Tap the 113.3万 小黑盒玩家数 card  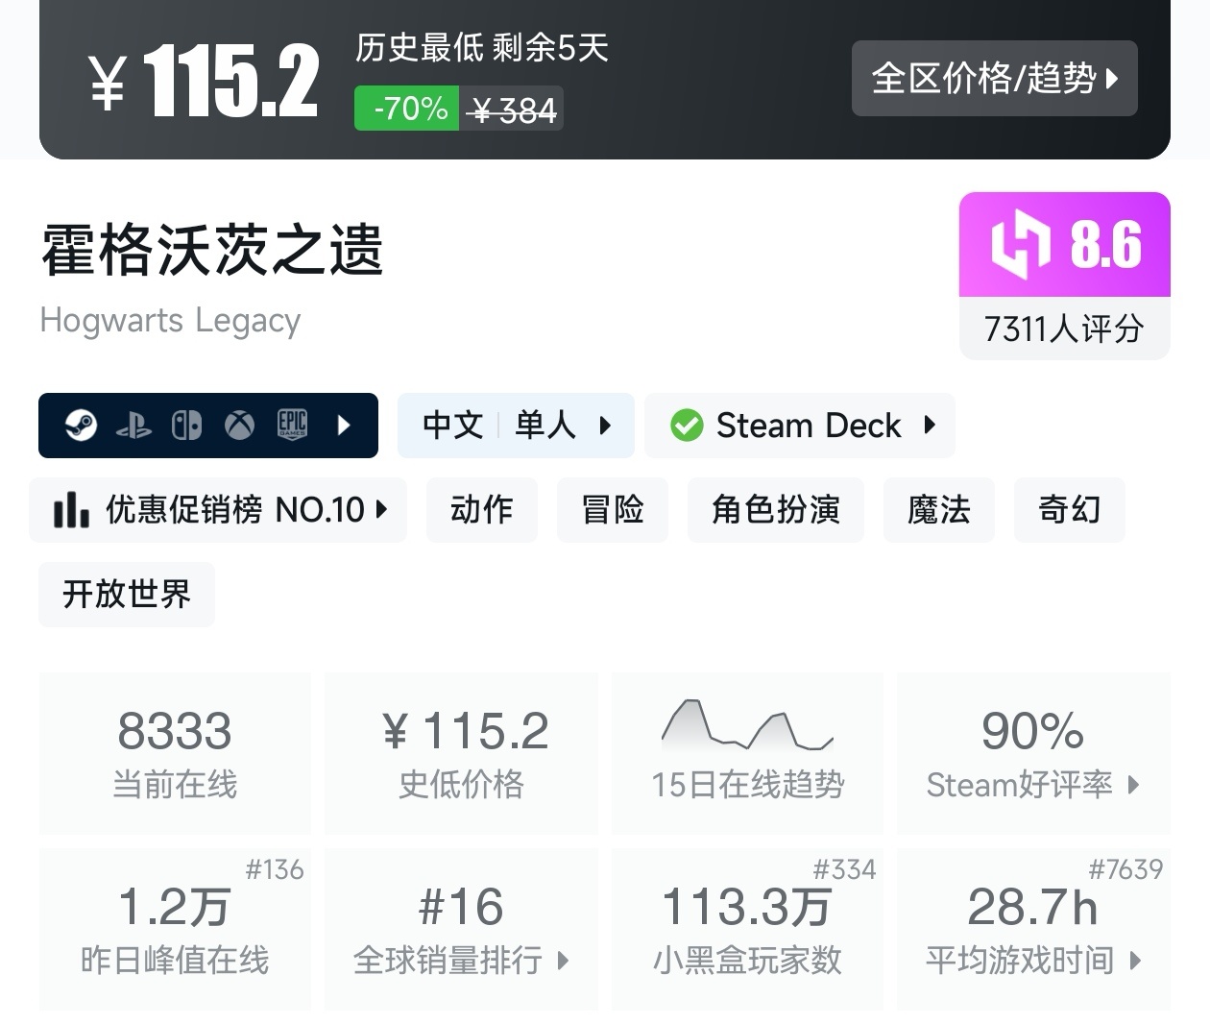click(x=747, y=929)
